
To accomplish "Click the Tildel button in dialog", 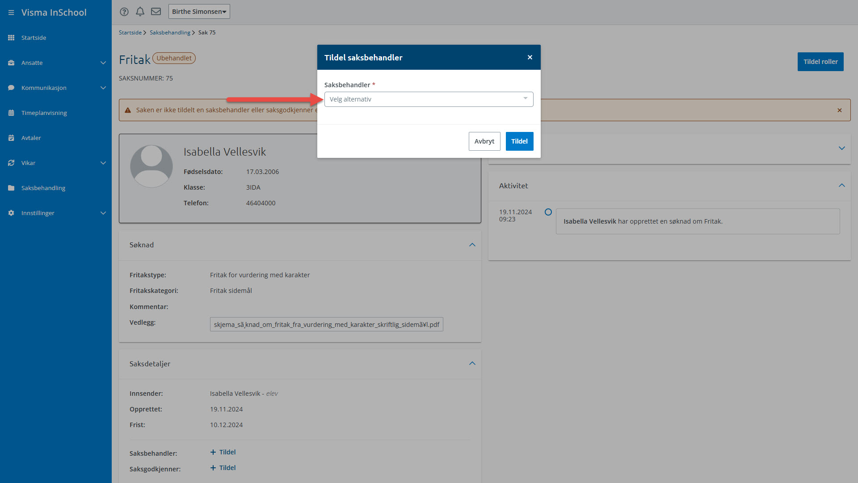I will 519,141.
